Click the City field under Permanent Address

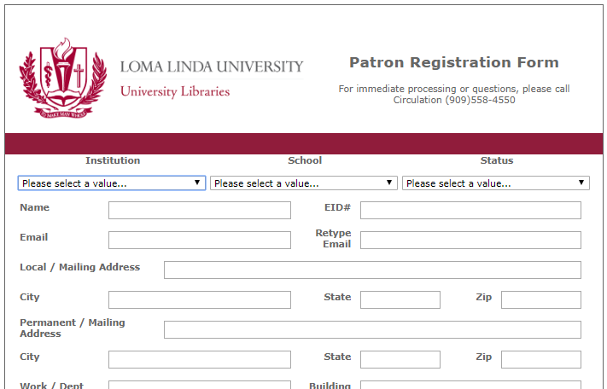pos(199,360)
